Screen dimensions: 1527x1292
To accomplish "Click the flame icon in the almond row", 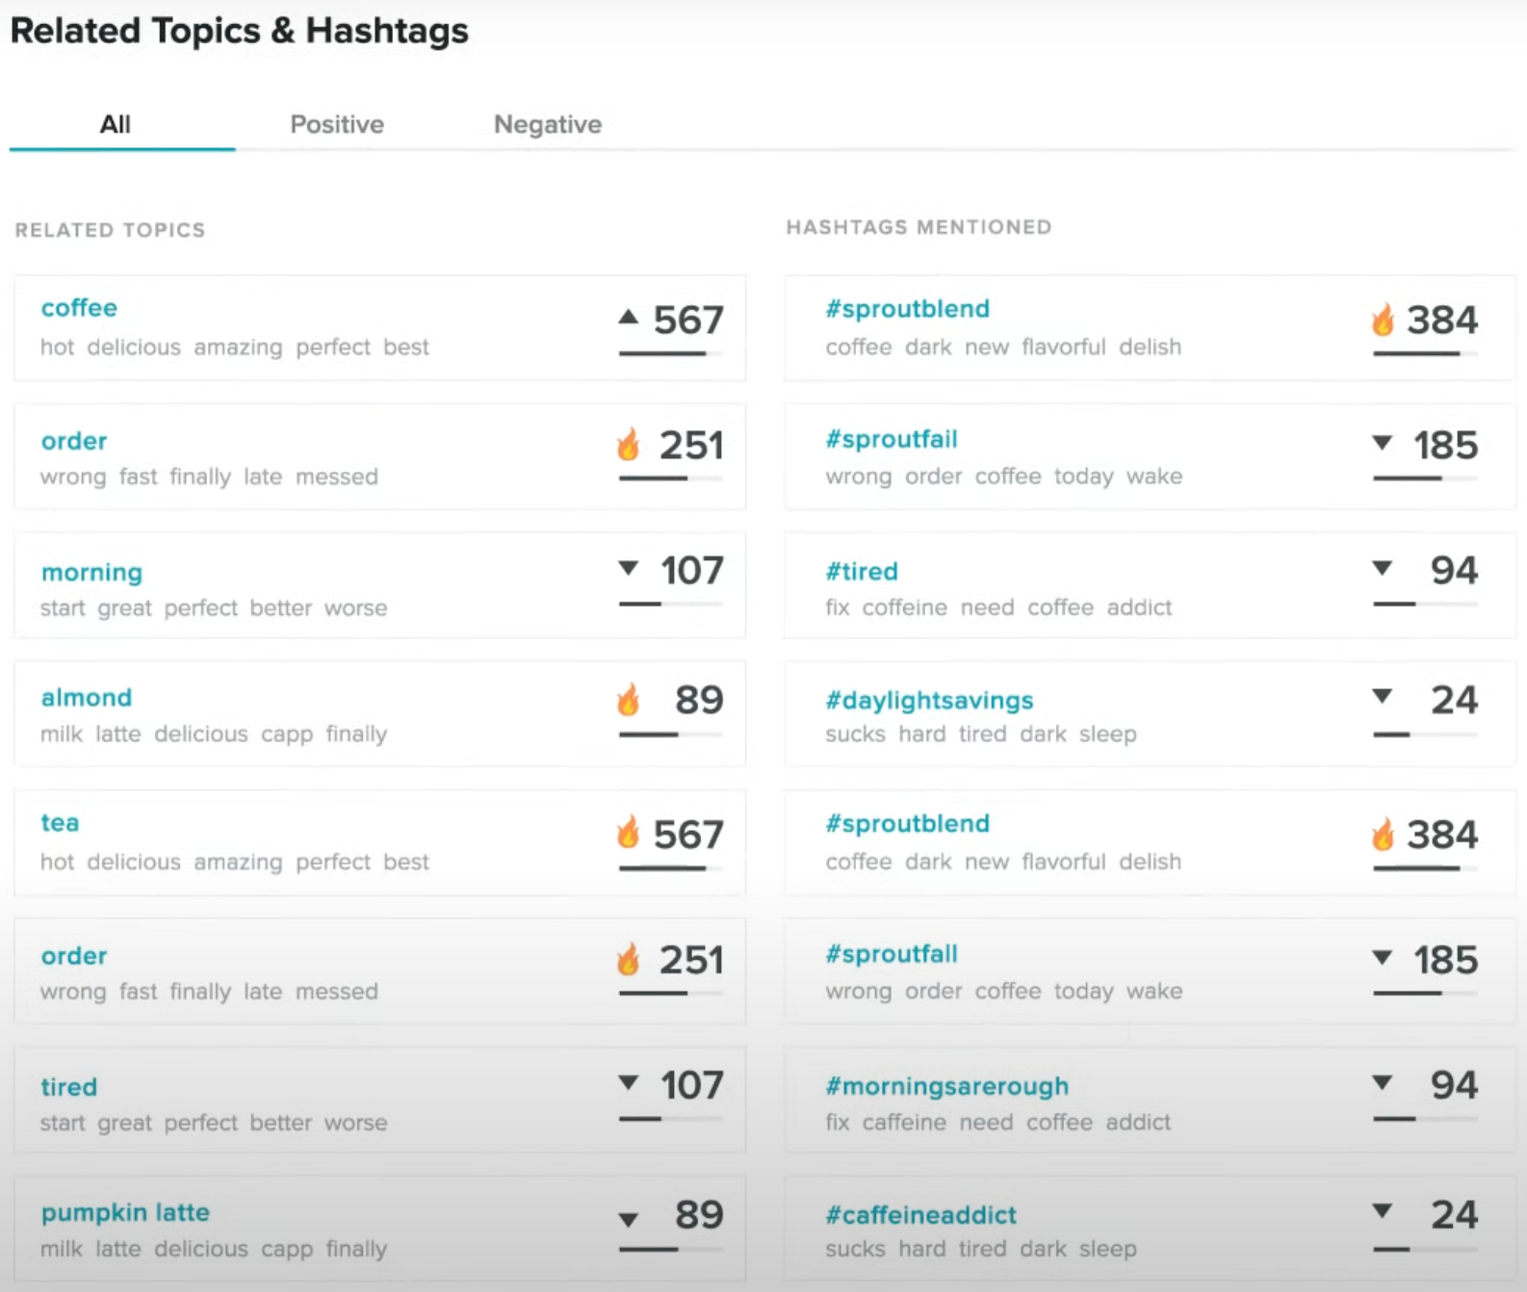I will tap(628, 700).
